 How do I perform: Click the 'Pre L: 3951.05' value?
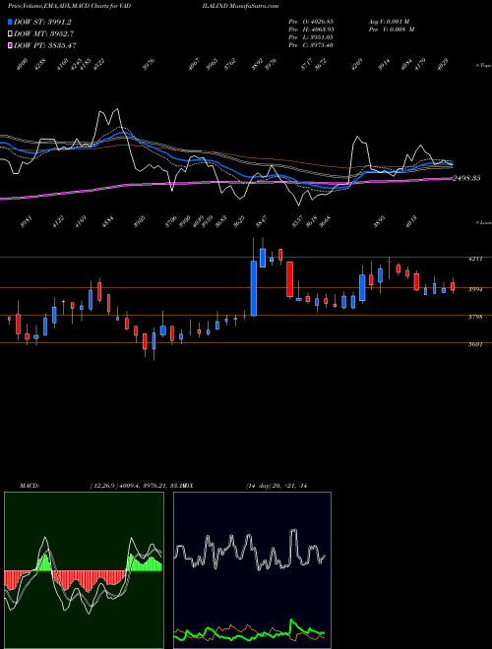point(311,37)
